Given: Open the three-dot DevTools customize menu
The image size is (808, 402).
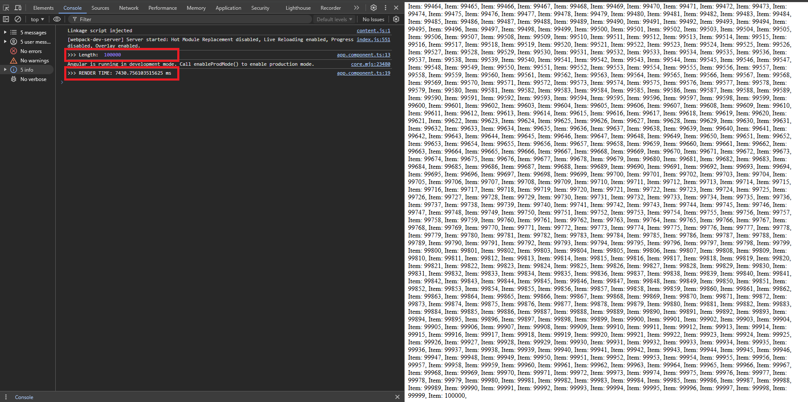Looking at the screenshot, I should click(x=386, y=8).
